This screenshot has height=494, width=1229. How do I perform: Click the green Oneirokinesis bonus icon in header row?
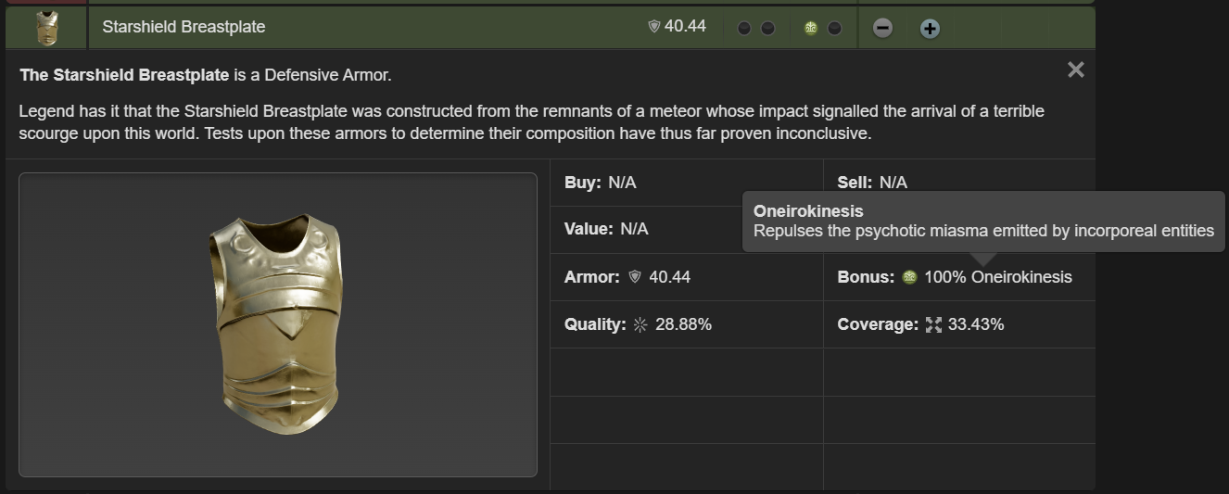point(811,28)
